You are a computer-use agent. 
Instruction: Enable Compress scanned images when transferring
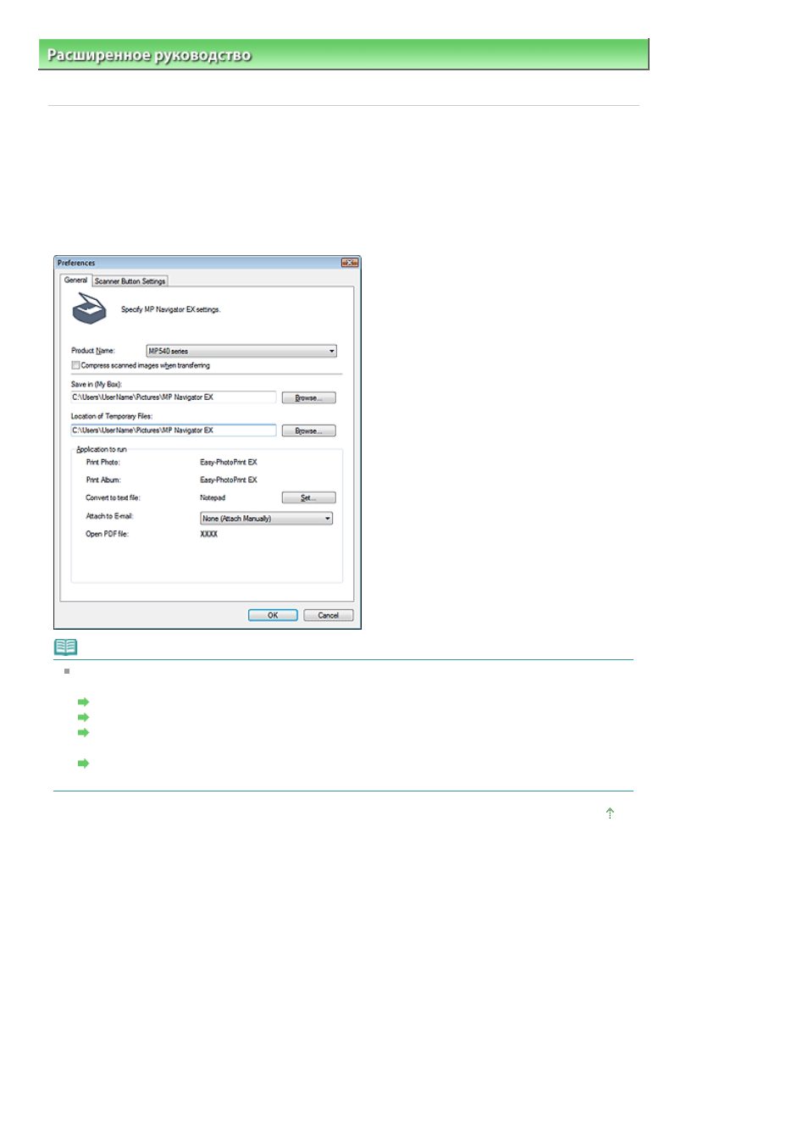75,365
